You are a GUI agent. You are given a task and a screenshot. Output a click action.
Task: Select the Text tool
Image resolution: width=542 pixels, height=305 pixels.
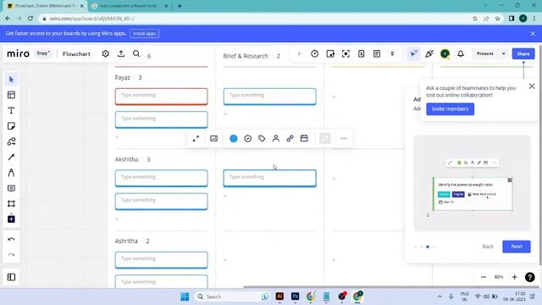(x=11, y=111)
